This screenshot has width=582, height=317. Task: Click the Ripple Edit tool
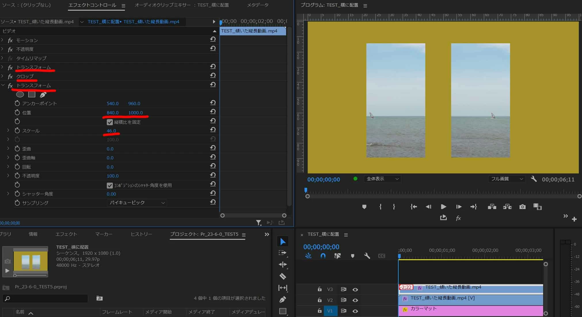click(x=283, y=264)
